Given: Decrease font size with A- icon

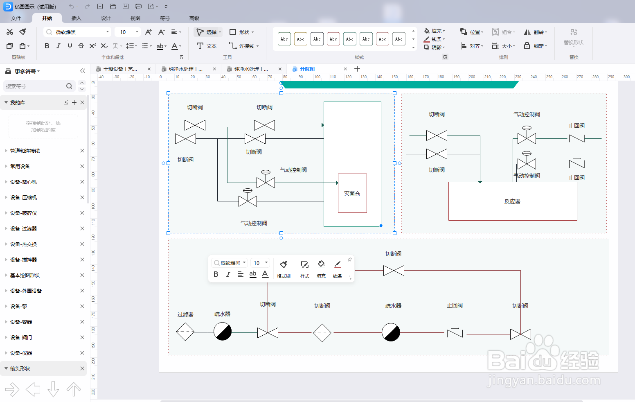Looking at the screenshot, I should [x=162, y=32].
